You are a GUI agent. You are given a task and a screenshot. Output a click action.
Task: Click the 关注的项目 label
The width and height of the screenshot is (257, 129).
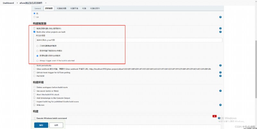40,36
